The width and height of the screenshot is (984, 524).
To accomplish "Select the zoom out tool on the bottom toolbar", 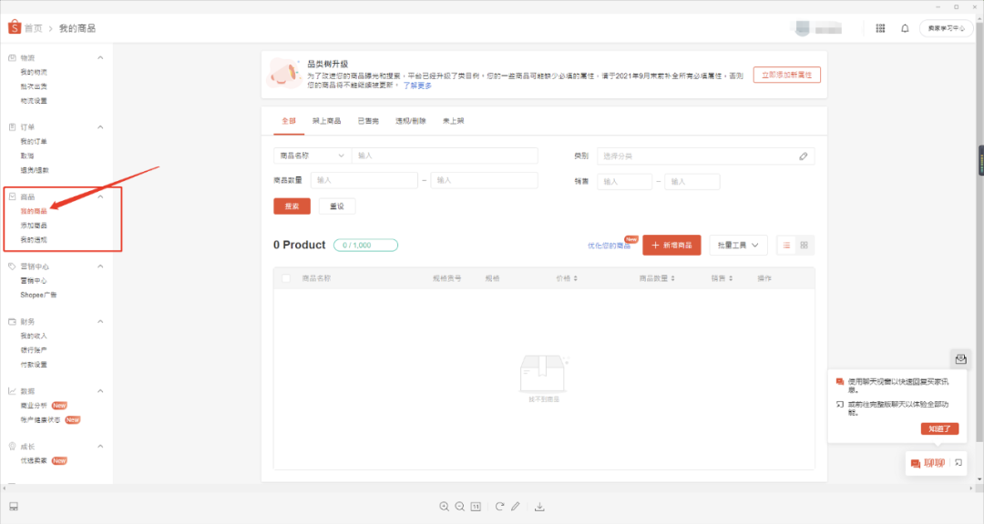I will pyautogui.click(x=459, y=507).
